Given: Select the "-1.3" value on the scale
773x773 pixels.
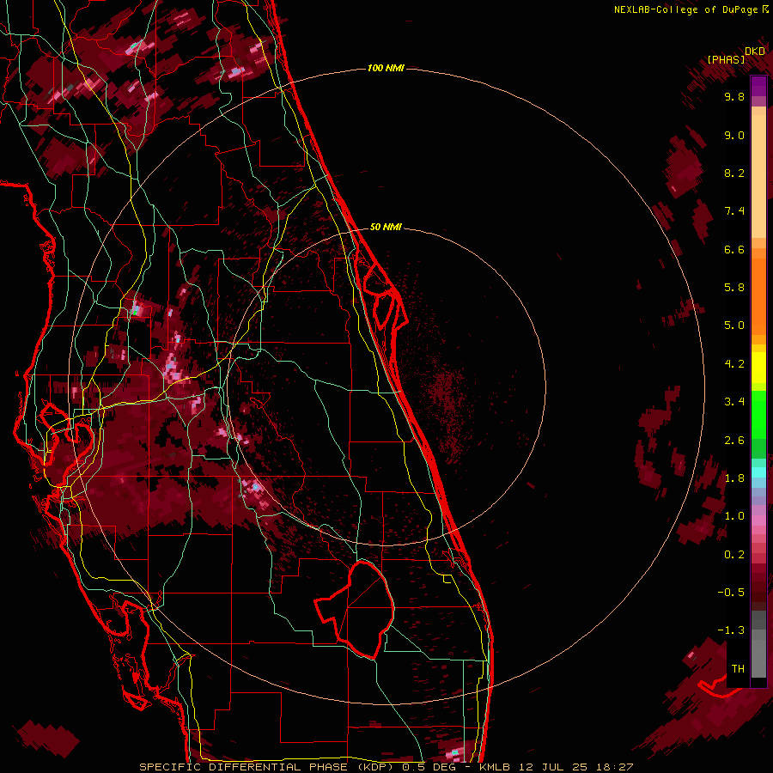Looking at the screenshot, I should pos(731,630).
